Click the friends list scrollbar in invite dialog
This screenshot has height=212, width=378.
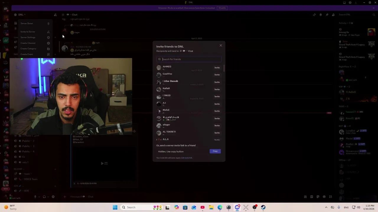(x=224, y=68)
